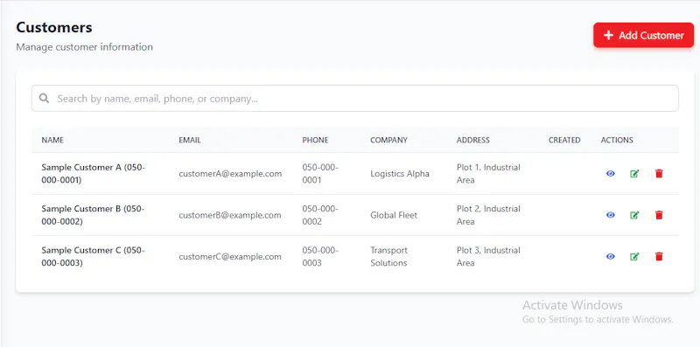Click the Transport Solutions company cell
Image resolution: width=700 pixels, height=347 pixels.
tap(389, 256)
